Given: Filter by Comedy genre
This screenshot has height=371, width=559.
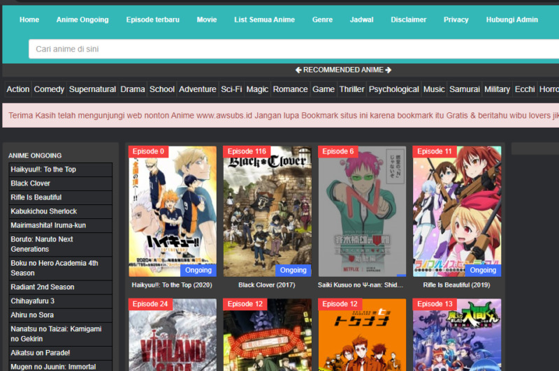Looking at the screenshot, I should [49, 89].
